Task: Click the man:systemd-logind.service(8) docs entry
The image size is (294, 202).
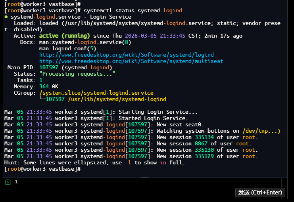Action: tap(85, 42)
